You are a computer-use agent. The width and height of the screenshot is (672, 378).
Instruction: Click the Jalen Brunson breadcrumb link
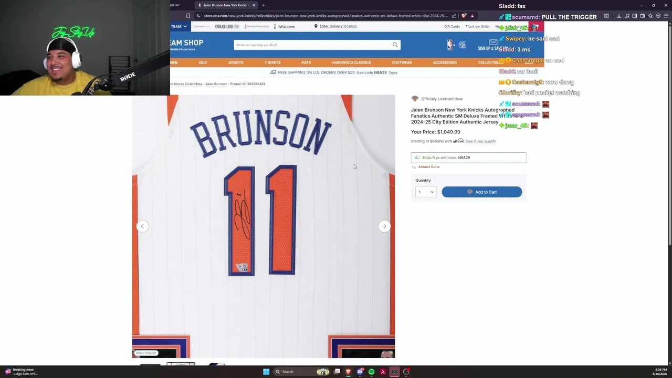(x=216, y=84)
